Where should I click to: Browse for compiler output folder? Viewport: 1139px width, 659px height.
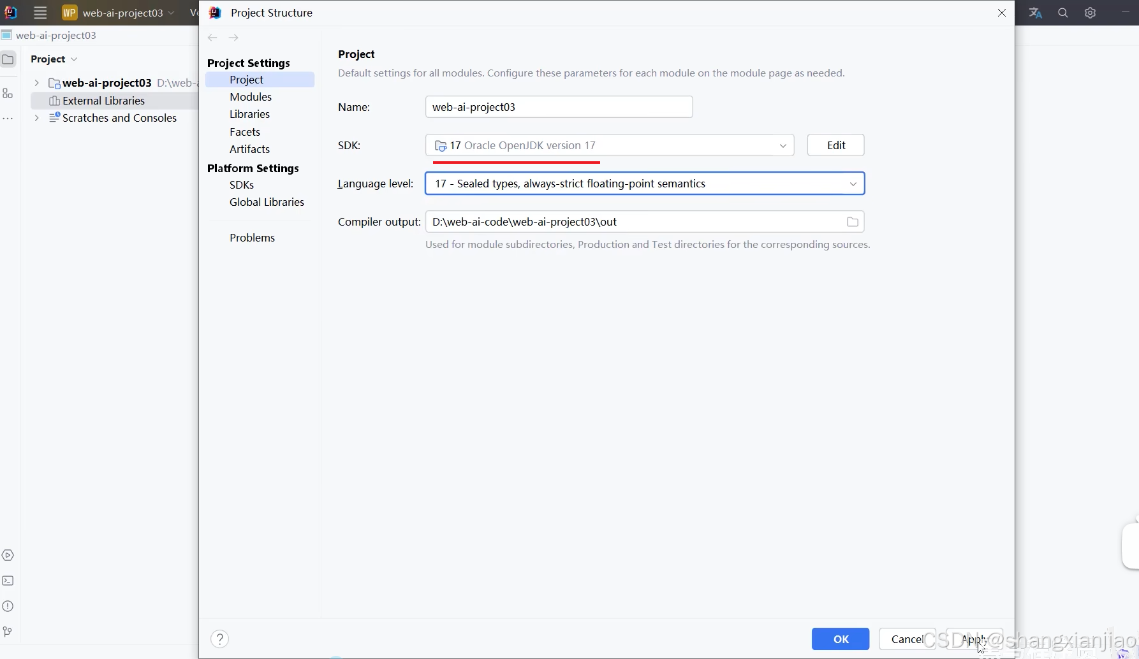(x=853, y=222)
